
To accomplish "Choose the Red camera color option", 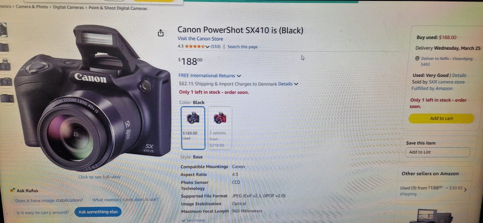I will 220,128.
